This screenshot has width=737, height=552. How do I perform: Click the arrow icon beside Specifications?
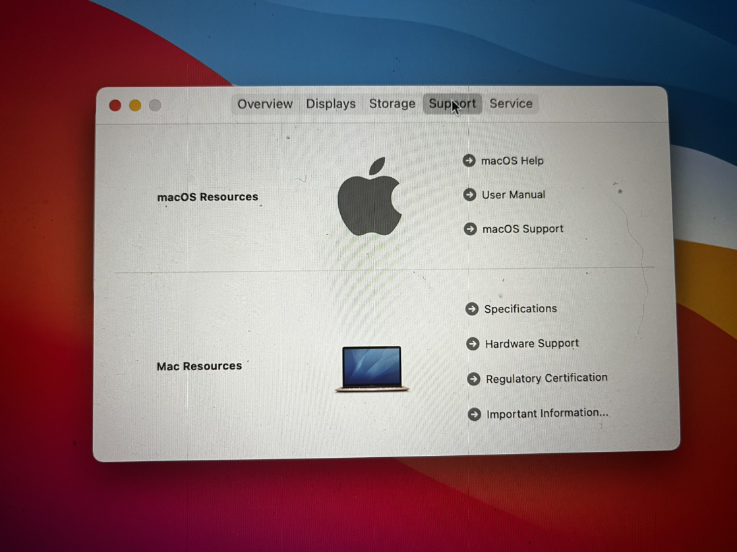pyautogui.click(x=472, y=309)
